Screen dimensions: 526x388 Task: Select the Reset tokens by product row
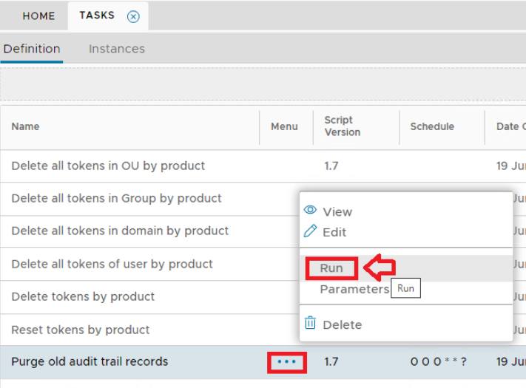[x=81, y=330]
